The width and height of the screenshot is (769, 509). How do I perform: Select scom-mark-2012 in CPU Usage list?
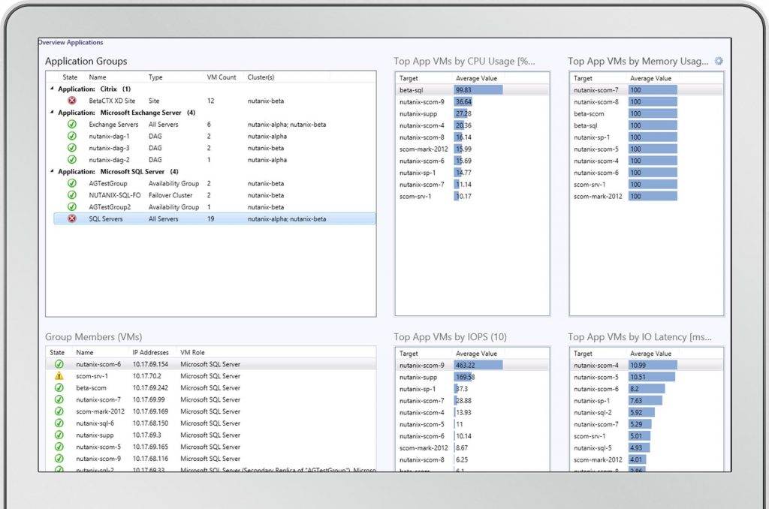click(x=424, y=149)
